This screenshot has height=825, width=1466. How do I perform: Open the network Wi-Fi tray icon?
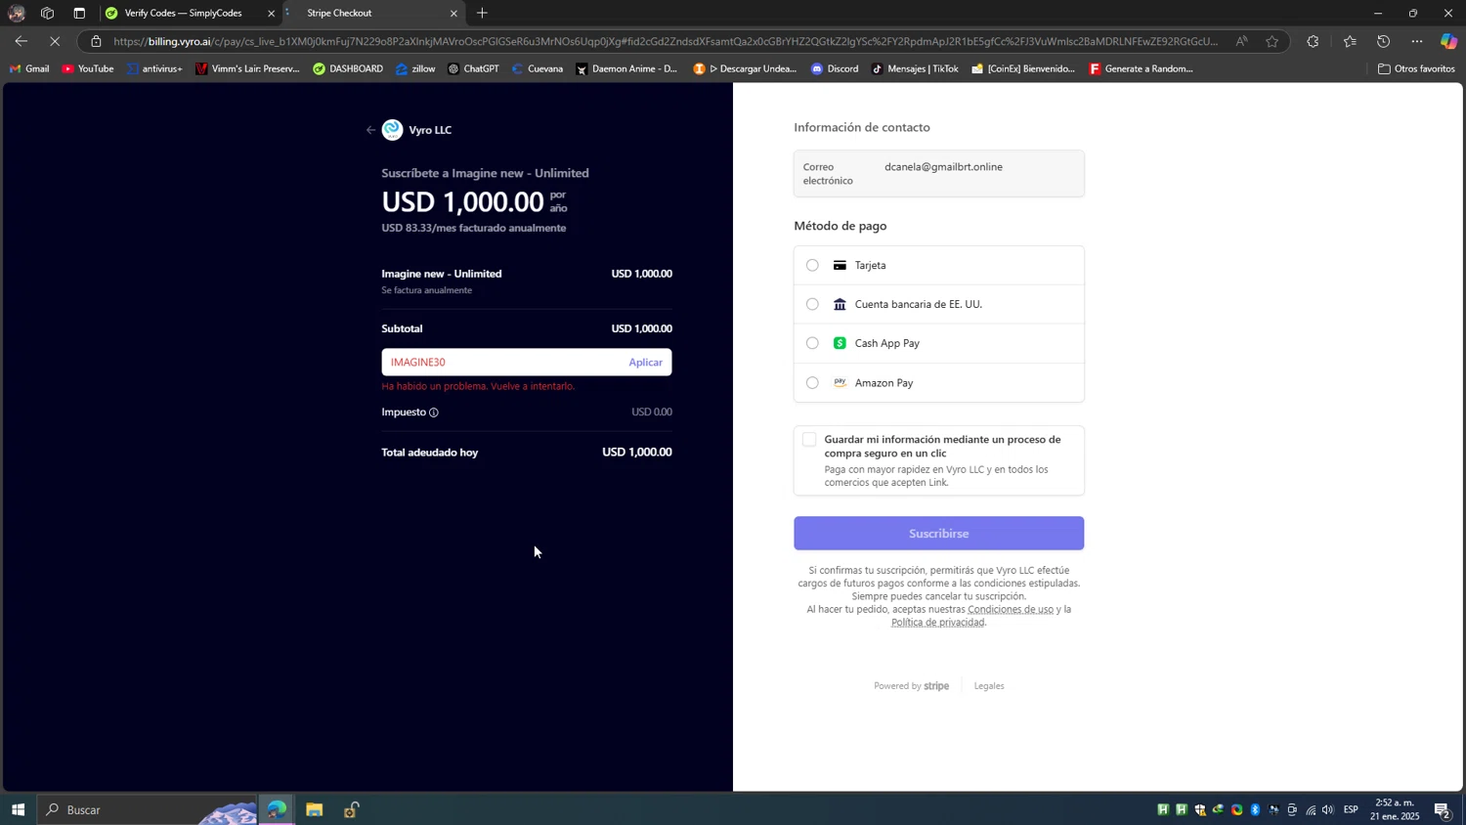(x=1311, y=809)
